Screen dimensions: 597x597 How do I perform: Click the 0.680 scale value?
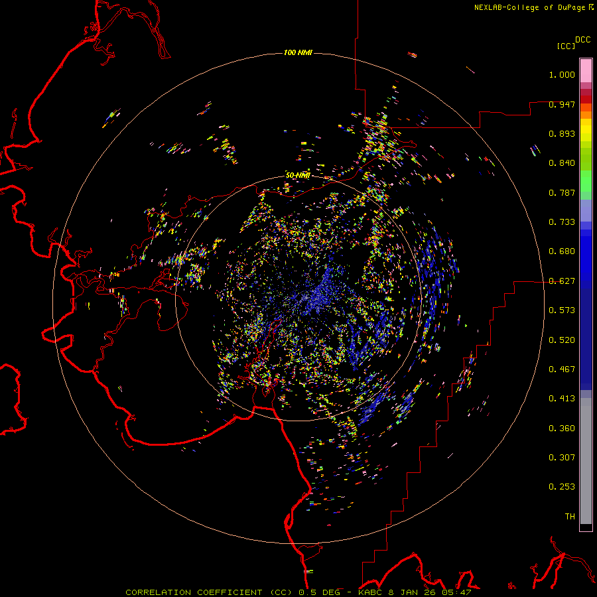point(562,251)
